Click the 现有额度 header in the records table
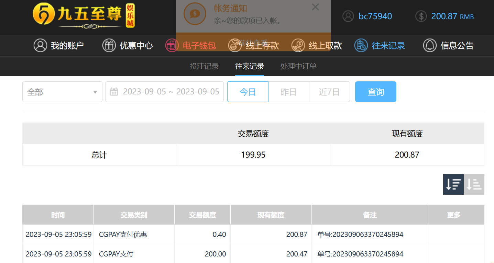 coord(271,215)
